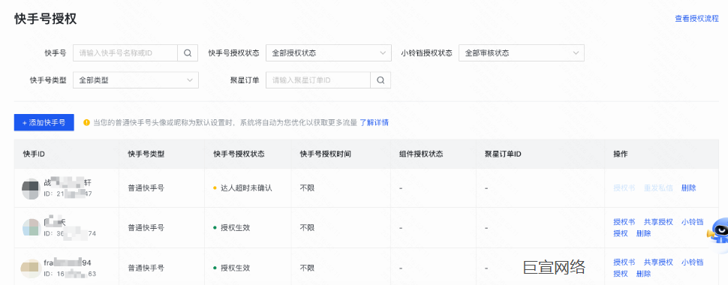Screen dimensions: 728x285
Task: Click 授权书 in fra…94 row
Action: pos(624,262)
